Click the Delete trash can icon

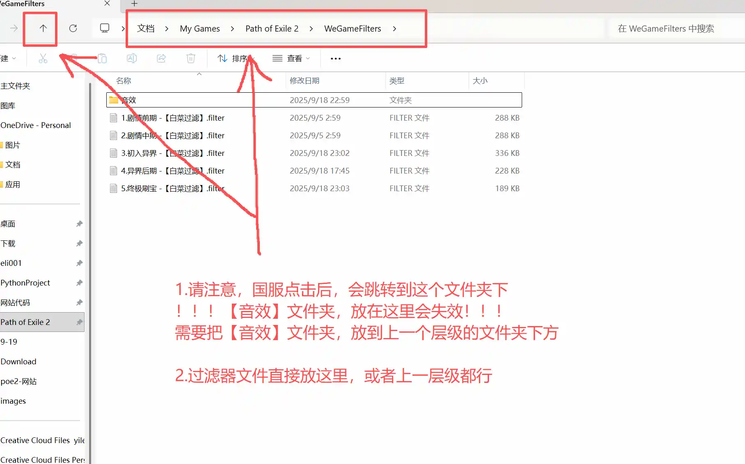coord(191,59)
